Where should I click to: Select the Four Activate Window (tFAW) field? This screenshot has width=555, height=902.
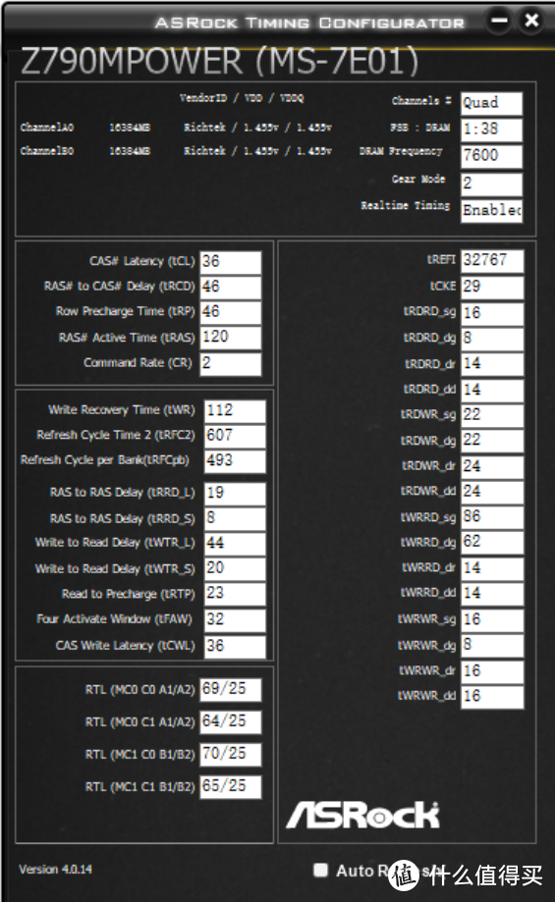(x=236, y=620)
